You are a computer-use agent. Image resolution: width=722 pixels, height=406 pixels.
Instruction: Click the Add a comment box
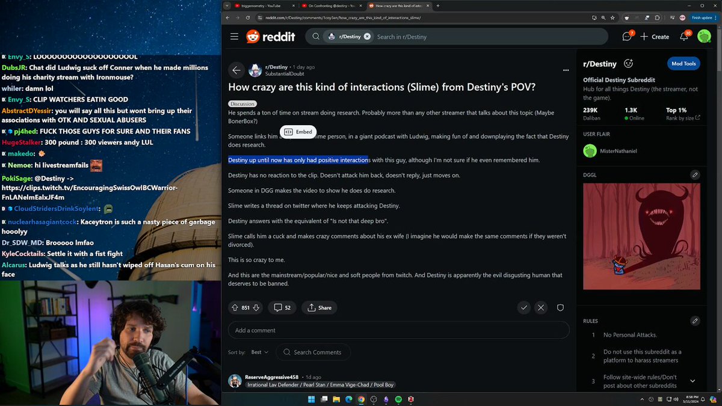(x=398, y=330)
